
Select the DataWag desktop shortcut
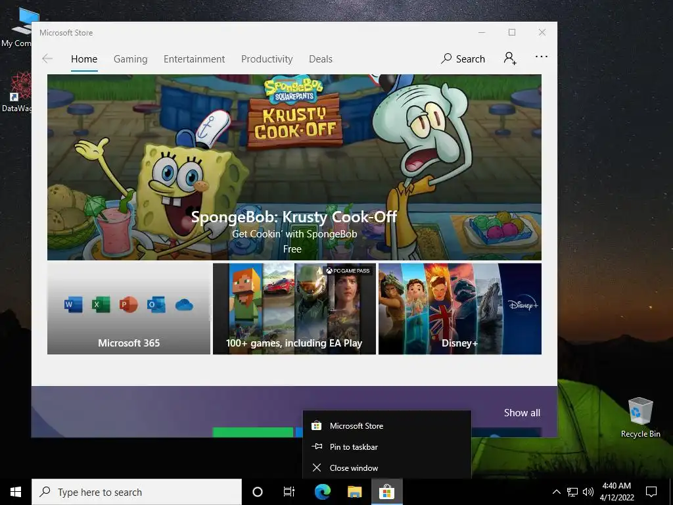coord(16,92)
